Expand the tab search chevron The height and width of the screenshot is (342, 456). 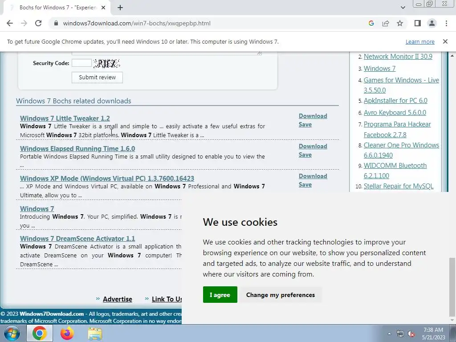click(x=403, y=8)
